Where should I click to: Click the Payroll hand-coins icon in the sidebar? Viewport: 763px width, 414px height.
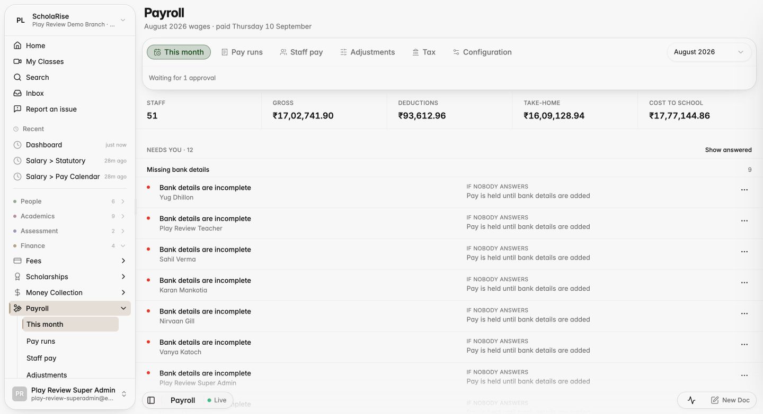(x=17, y=308)
